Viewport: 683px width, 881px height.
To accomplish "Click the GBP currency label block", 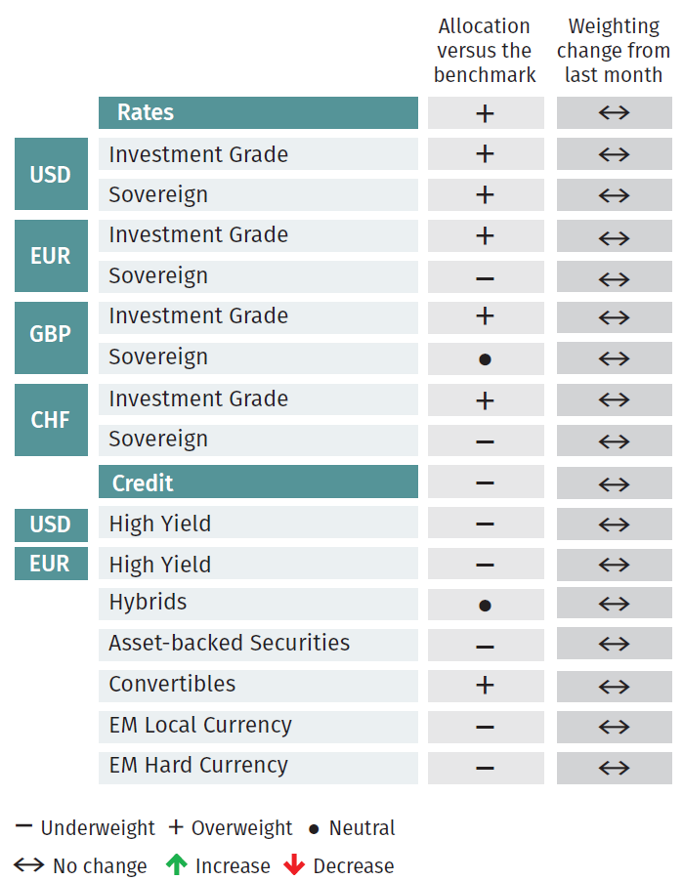I will [x=51, y=338].
